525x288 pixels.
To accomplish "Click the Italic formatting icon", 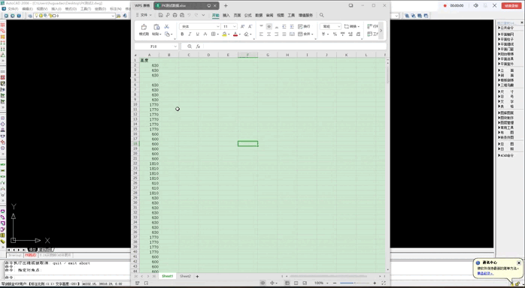I will click(x=190, y=34).
